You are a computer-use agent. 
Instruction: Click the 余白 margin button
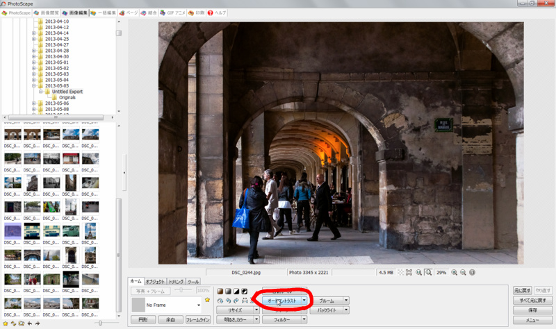tap(170, 319)
